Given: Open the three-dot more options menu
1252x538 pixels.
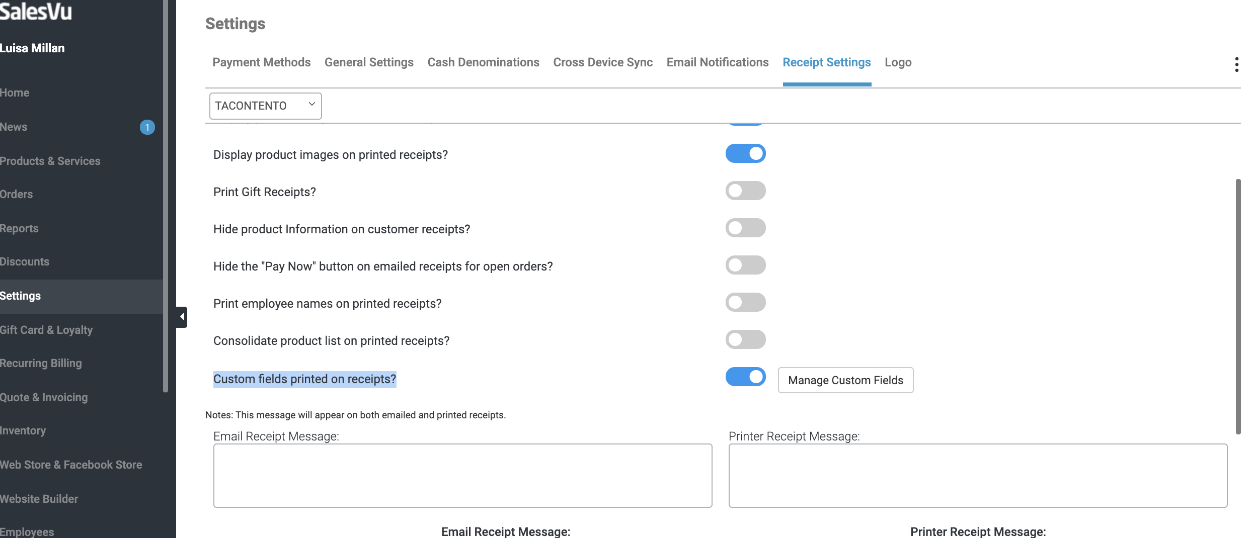Looking at the screenshot, I should 1236,64.
